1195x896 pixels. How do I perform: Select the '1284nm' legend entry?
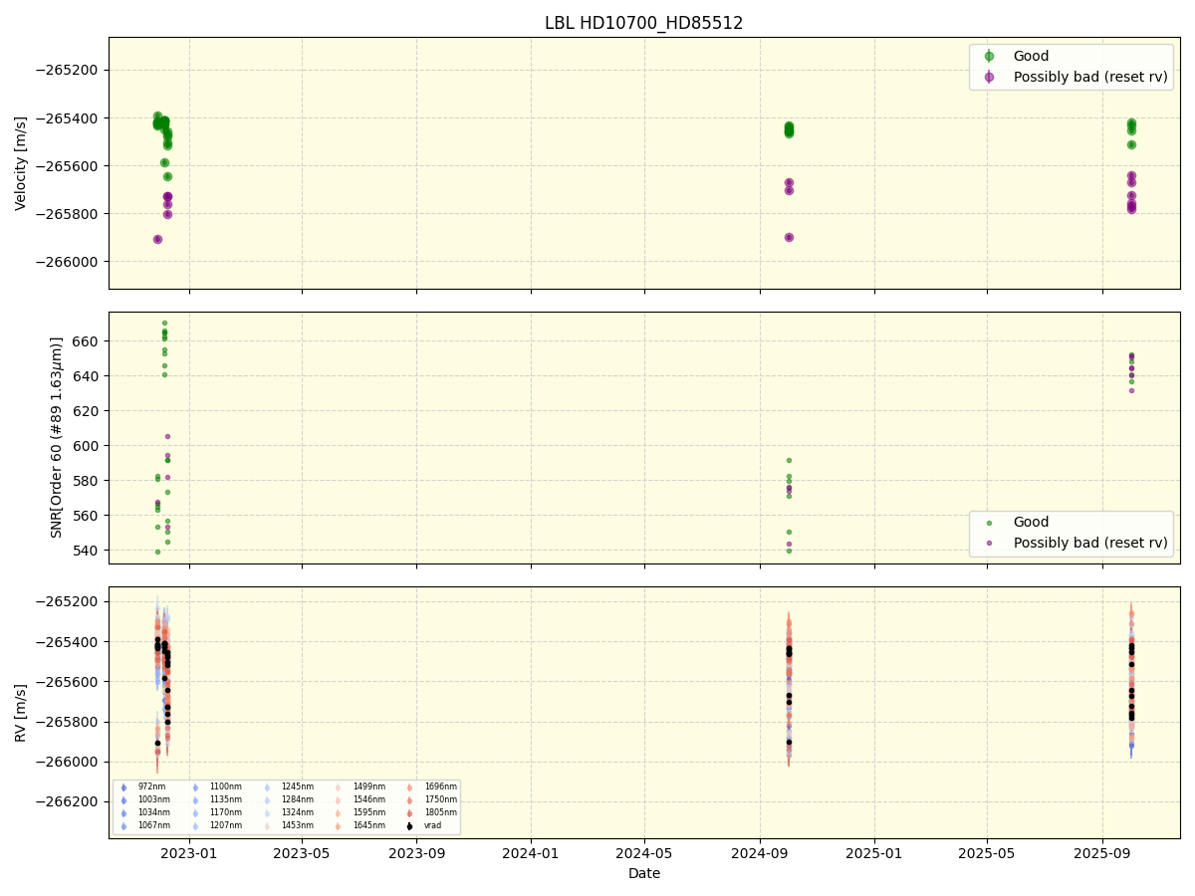tap(297, 799)
